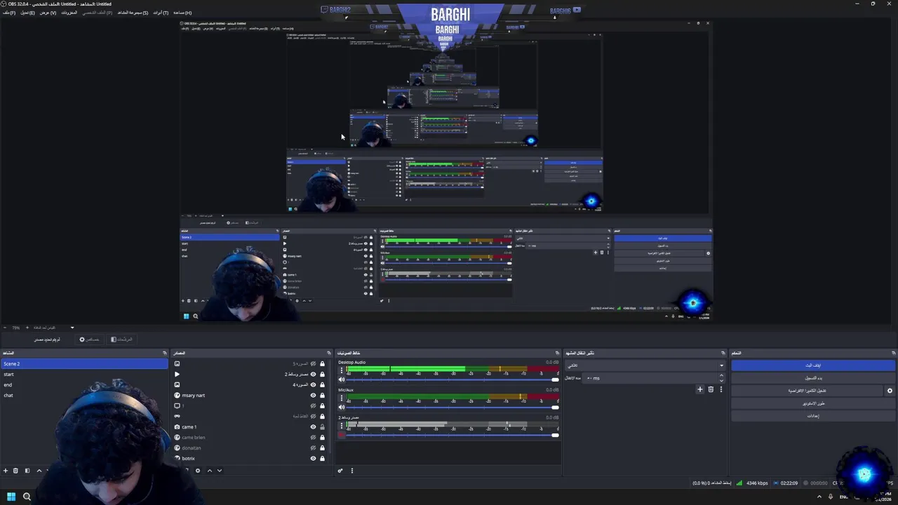Mute the Mic/Aux speaker icon
The height and width of the screenshot is (505, 898).
click(x=342, y=407)
